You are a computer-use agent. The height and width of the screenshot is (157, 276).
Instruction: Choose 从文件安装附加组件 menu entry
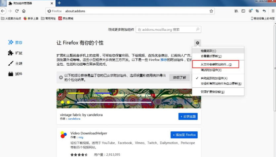tap(218, 64)
